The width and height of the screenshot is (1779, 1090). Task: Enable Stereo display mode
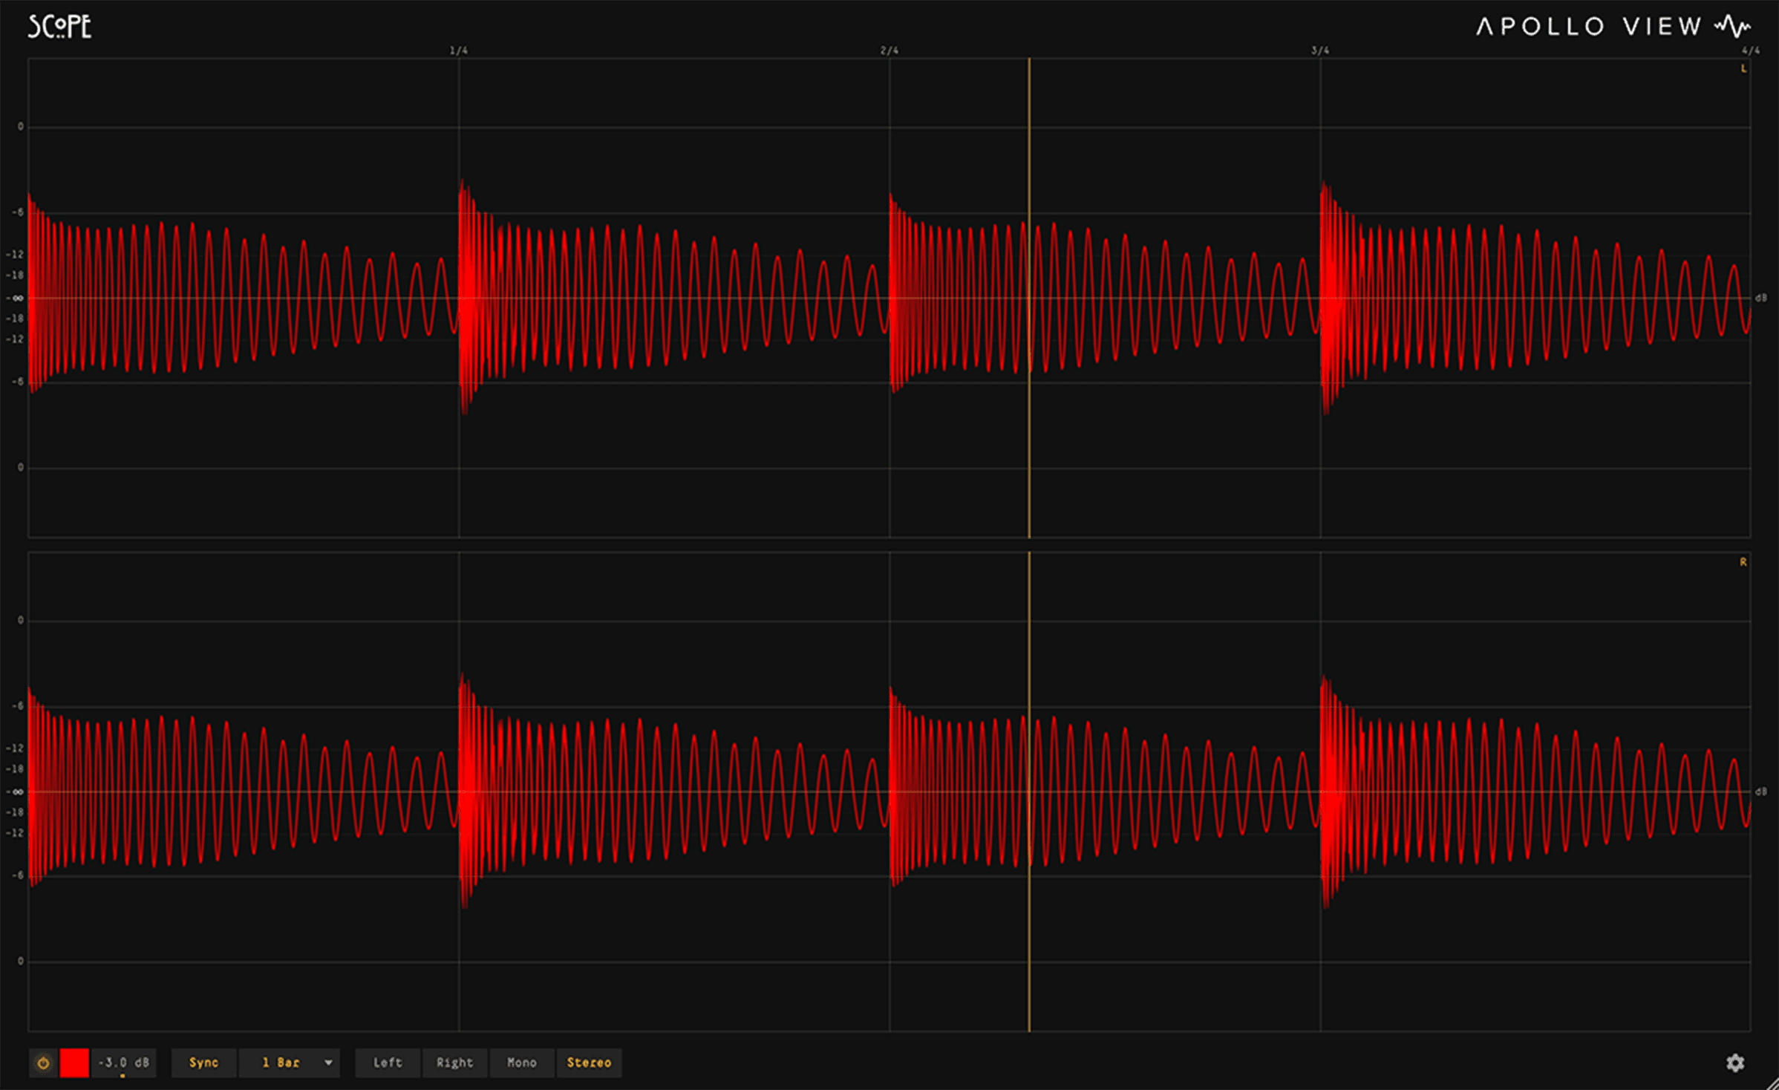(589, 1063)
